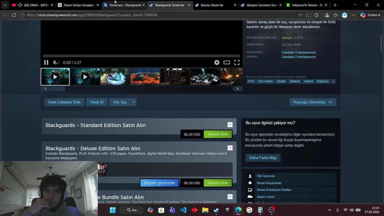Viewport: 384px width, 216px height.
Task: Open the Strateji tag
Action: [x=281, y=81]
